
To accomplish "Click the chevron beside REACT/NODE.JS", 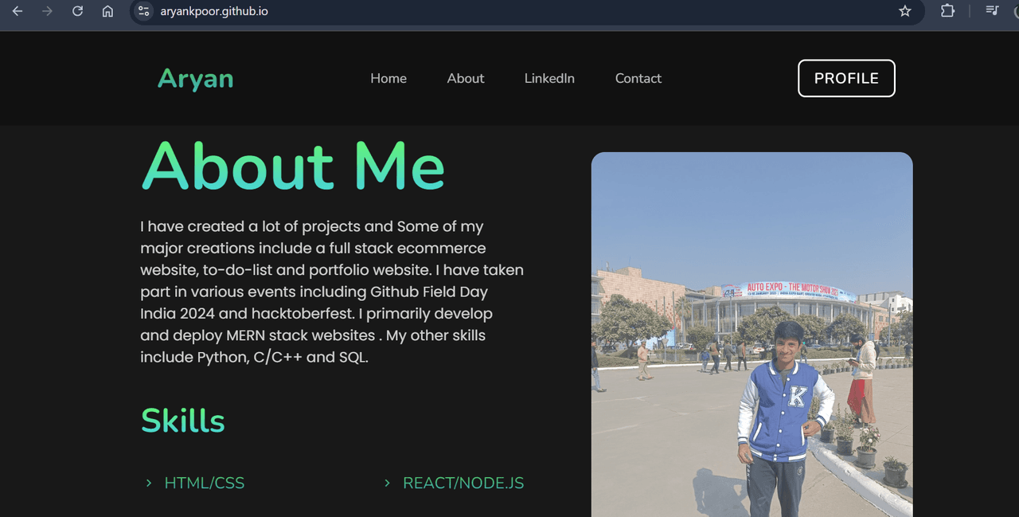I will [387, 484].
